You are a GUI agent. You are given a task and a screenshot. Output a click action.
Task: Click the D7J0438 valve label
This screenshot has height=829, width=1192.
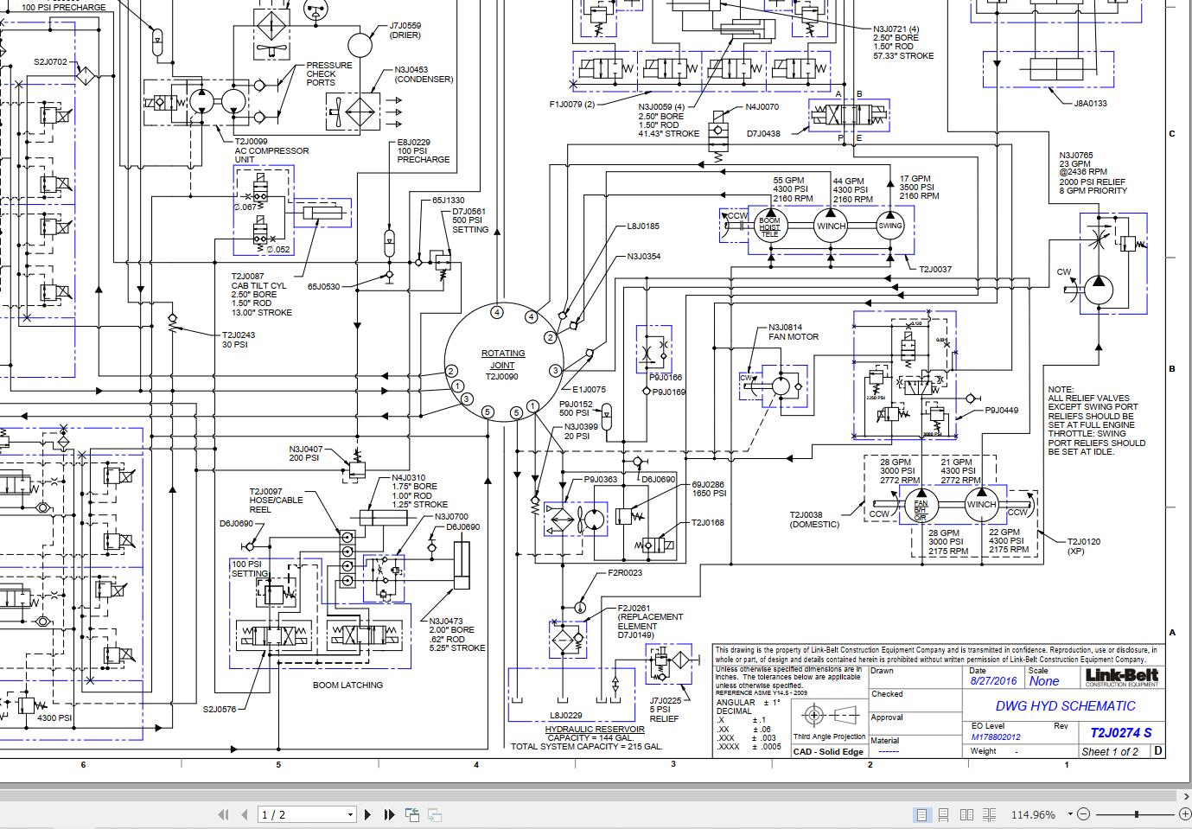[763, 133]
